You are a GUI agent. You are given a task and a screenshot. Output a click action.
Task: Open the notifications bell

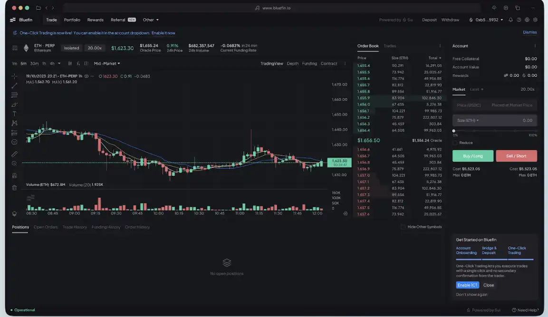click(510, 20)
